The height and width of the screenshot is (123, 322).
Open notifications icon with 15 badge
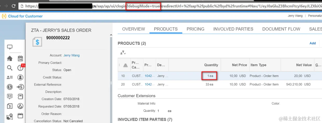21,68
